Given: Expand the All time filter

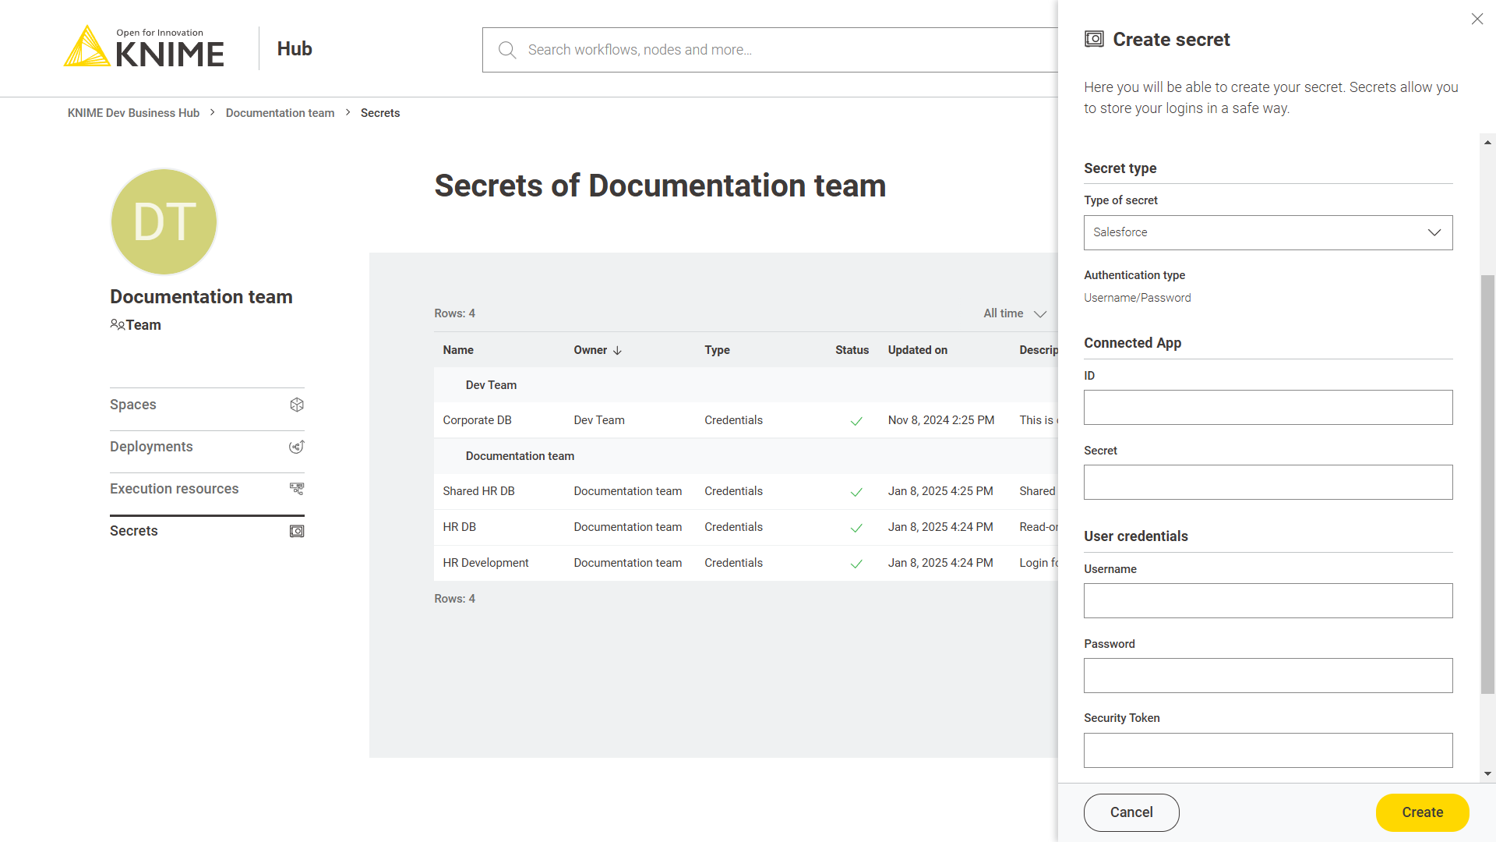Looking at the screenshot, I should 1014,313.
